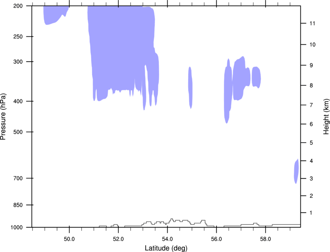Click the 58.0 latitude tick label
The width and height of the screenshot is (330, 252).
tap(266, 239)
